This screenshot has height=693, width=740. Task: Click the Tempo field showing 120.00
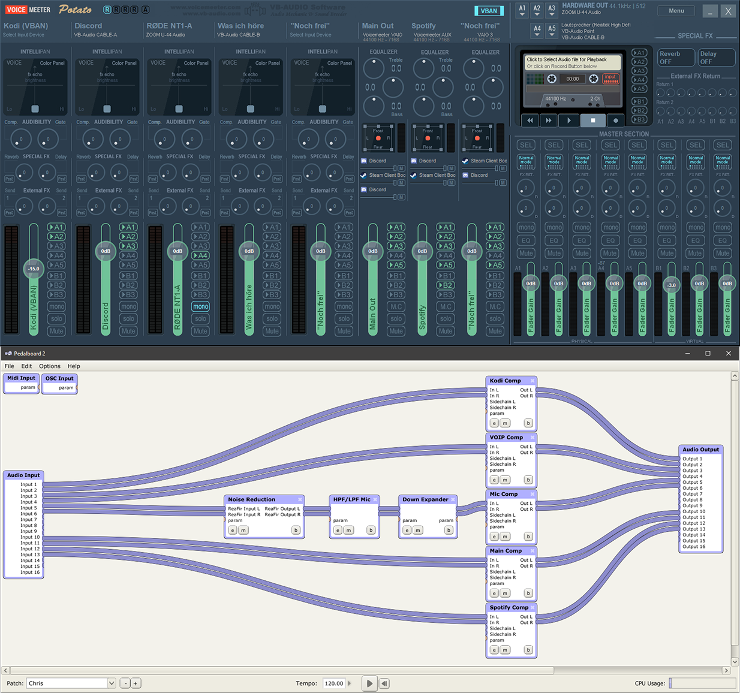click(333, 683)
